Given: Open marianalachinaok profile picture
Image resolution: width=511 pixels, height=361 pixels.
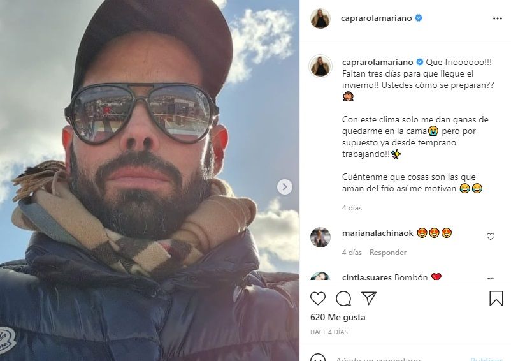Looking at the screenshot, I should pos(320,237).
